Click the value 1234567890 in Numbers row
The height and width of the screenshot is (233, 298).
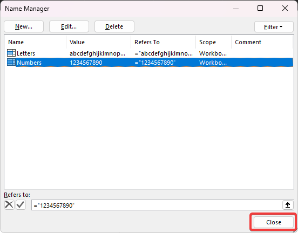(x=86, y=63)
